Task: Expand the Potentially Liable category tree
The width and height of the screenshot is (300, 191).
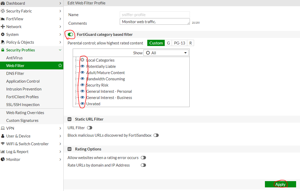Action: click(76, 67)
